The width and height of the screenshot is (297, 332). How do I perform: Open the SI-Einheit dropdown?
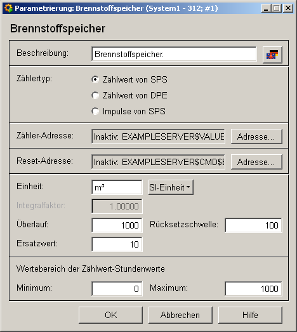point(171,187)
